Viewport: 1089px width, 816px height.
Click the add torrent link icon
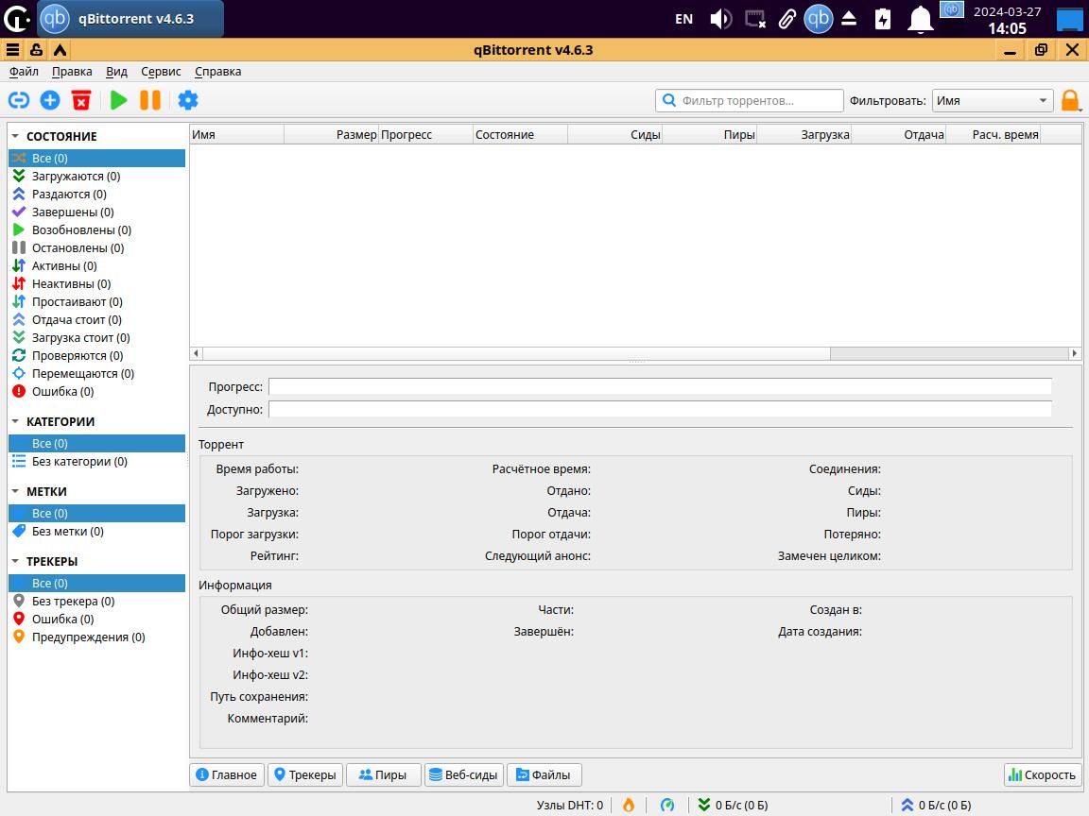[x=19, y=100]
